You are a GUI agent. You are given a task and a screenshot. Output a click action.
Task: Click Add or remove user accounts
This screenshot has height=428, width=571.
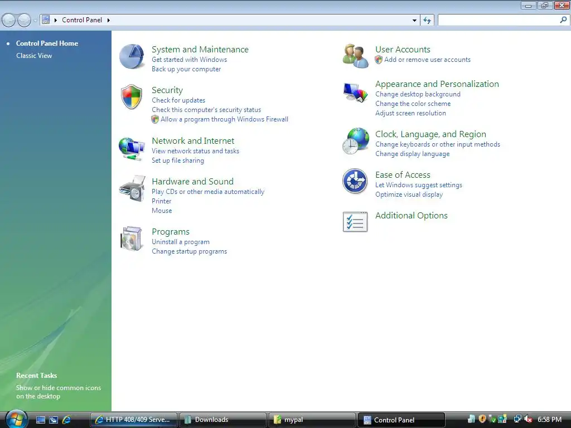(x=427, y=60)
